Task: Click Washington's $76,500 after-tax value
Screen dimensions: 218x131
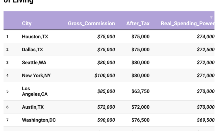Action: pyautogui.click(x=140, y=120)
